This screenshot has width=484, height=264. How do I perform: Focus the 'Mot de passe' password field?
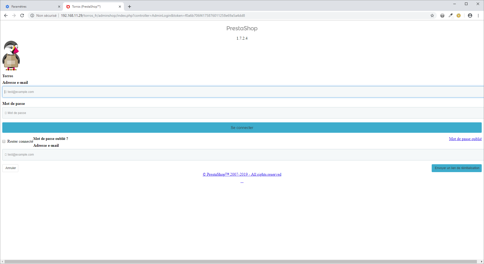tap(243, 113)
